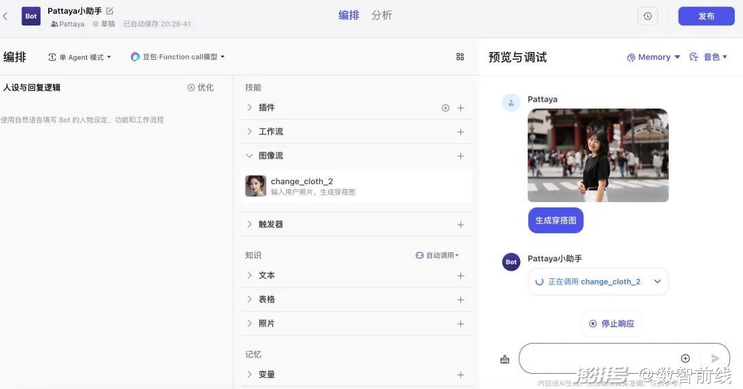
Task: Click the 停止响应 stop button
Action: pyautogui.click(x=612, y=324)
